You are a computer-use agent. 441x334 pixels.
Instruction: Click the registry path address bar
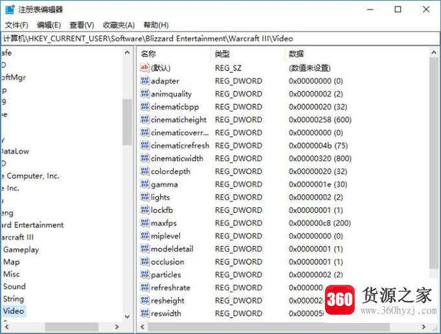pyautogui.click(x=220, y=39)
